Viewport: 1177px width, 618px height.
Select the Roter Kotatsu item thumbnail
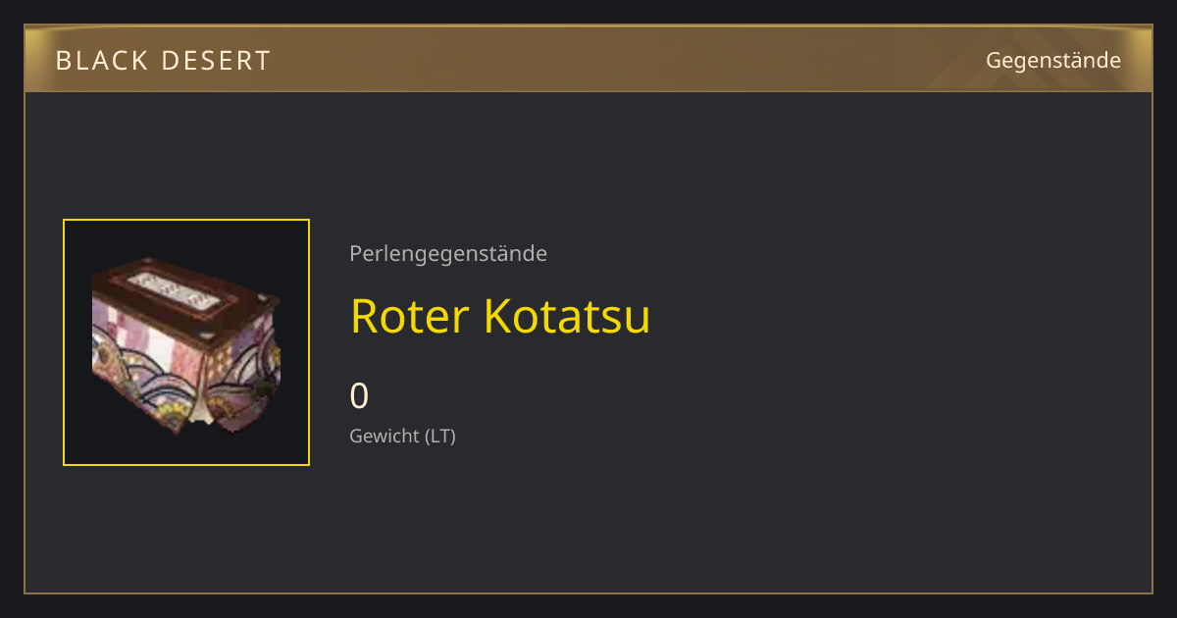pos(186,342)
